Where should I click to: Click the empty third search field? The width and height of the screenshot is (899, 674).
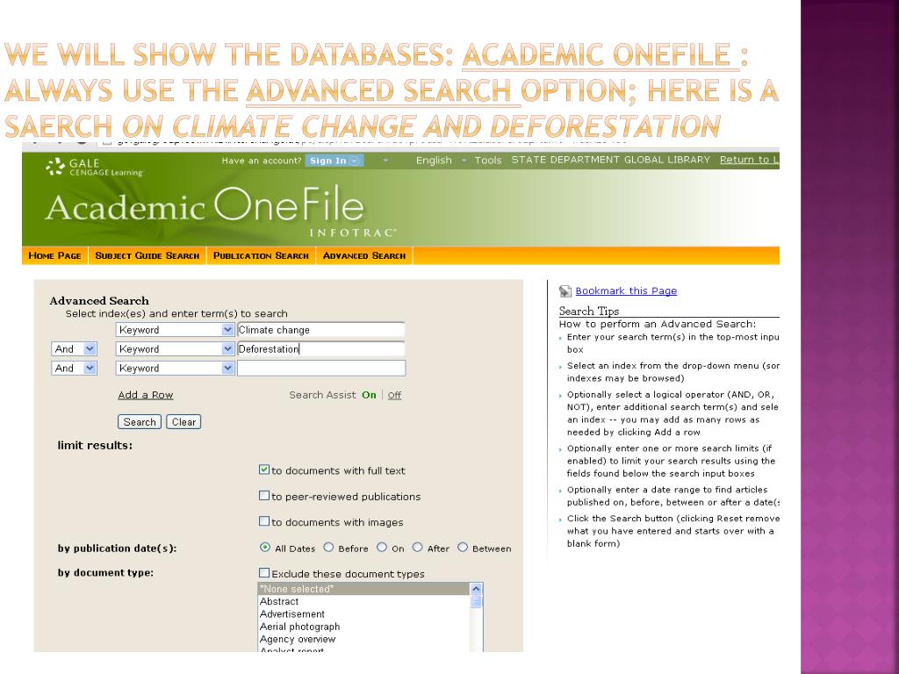tap(321, 368)
